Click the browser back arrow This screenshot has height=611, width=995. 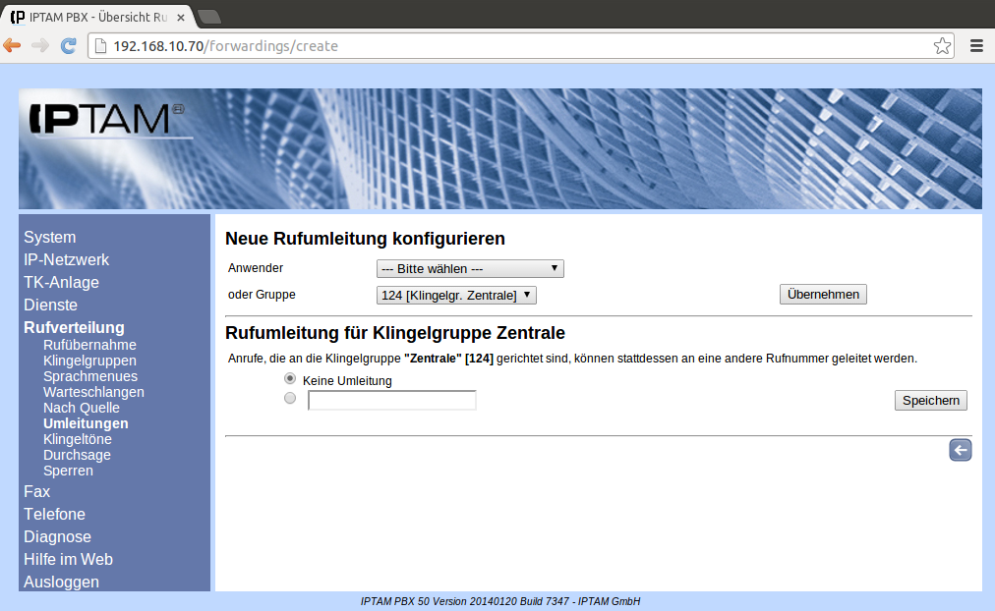[13, 45]
